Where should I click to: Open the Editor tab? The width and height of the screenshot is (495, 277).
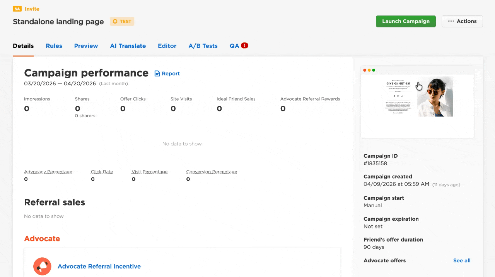pos(167,46)
